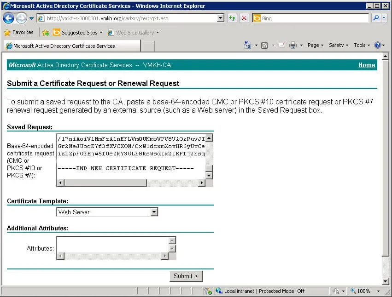The height and width of the screenshot is (297, 392).
Task: Click the security lock status bar icon
Action: pyautogui.click(x=336, y=291)
